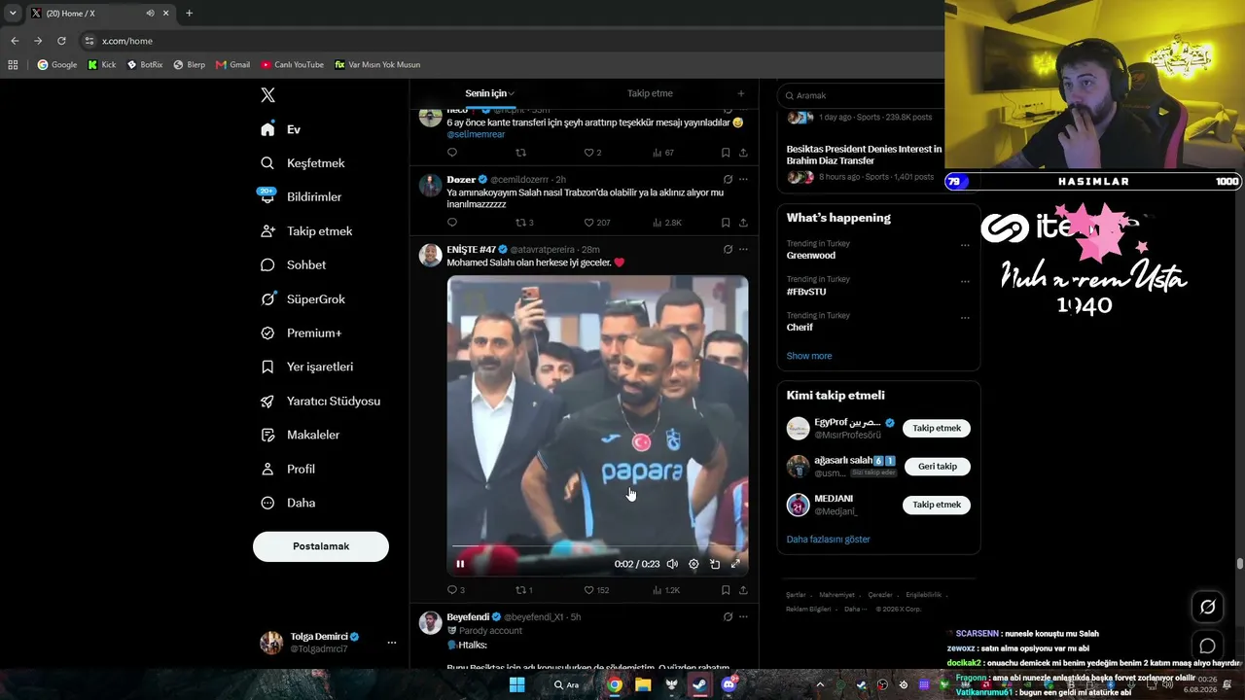Viewport: 1245px width, 700px height.
Task: Open Grok icon on Dozer post
Action: point(728,180)
